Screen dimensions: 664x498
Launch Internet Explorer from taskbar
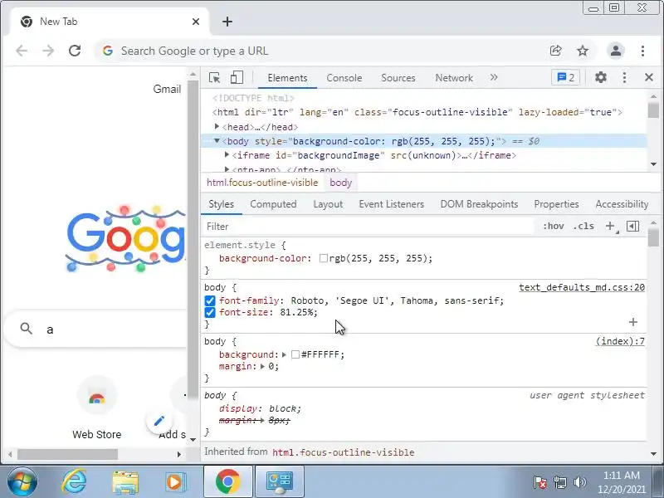point(74,482)
